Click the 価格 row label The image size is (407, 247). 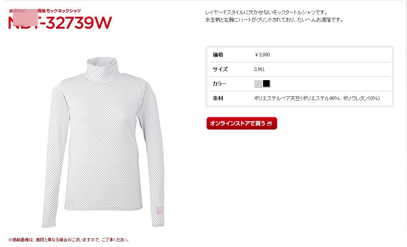point(218,55)
